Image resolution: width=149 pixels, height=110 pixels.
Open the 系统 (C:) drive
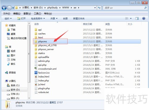tap(13, 85)
